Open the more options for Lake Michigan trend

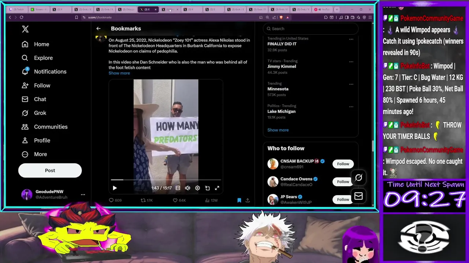[351, 107]
